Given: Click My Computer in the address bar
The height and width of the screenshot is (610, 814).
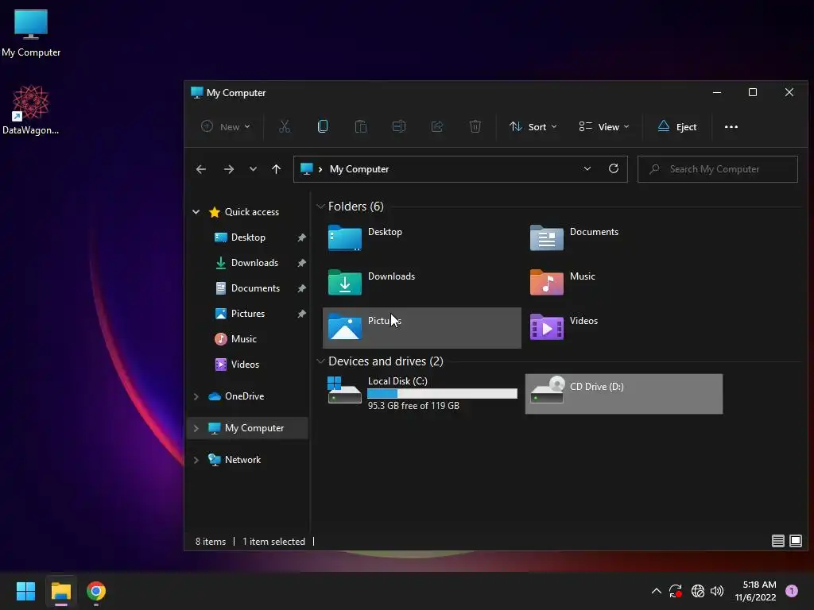Looking at the screenshot, I should tap(359, 169).
